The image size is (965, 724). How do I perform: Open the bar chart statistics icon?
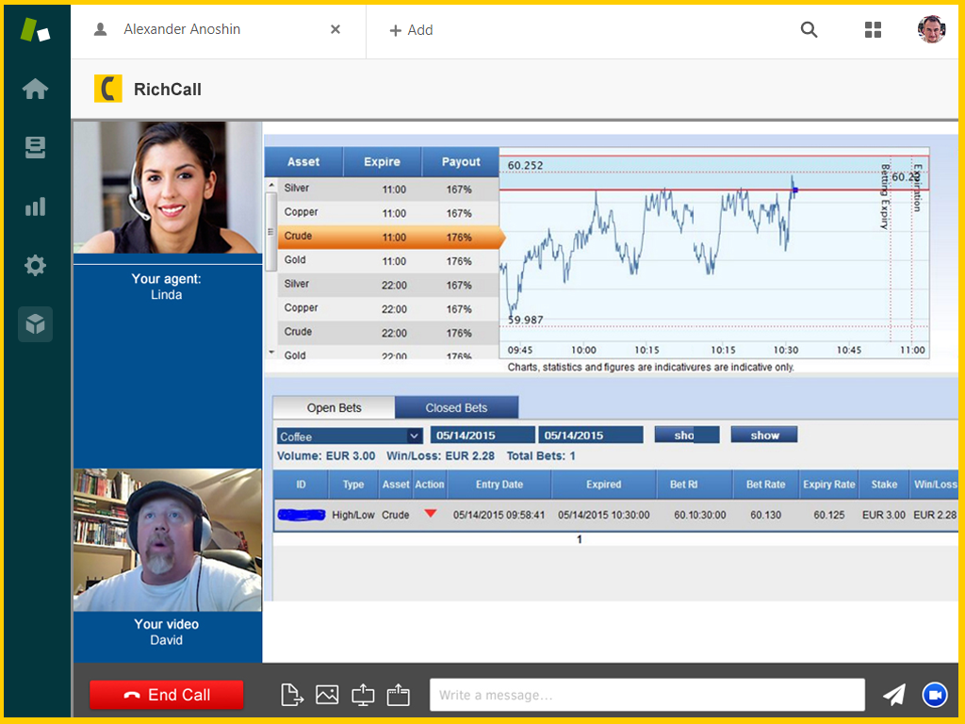(x=35, y=206)
